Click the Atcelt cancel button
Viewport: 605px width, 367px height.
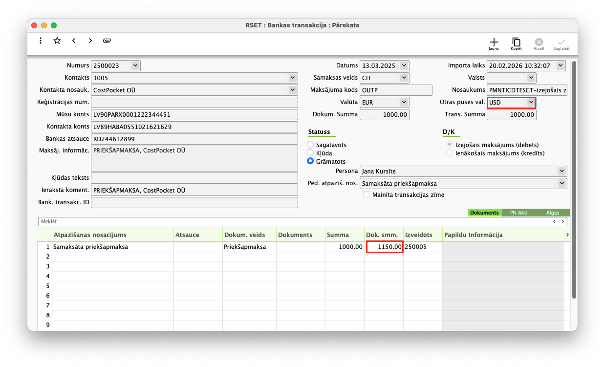tap(539, 43)
